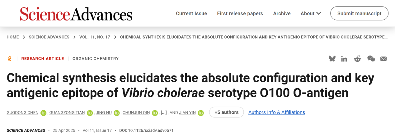Follow the DOI link for this article
This screenshot has width=395, height=136.
click(146, 130)
